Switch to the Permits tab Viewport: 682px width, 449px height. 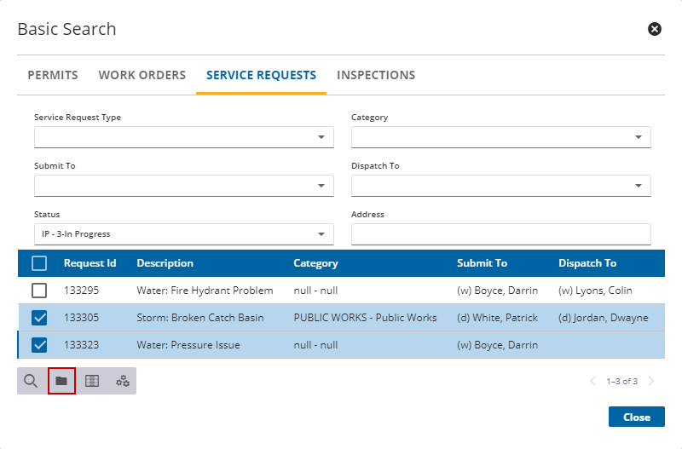(53, 75)
